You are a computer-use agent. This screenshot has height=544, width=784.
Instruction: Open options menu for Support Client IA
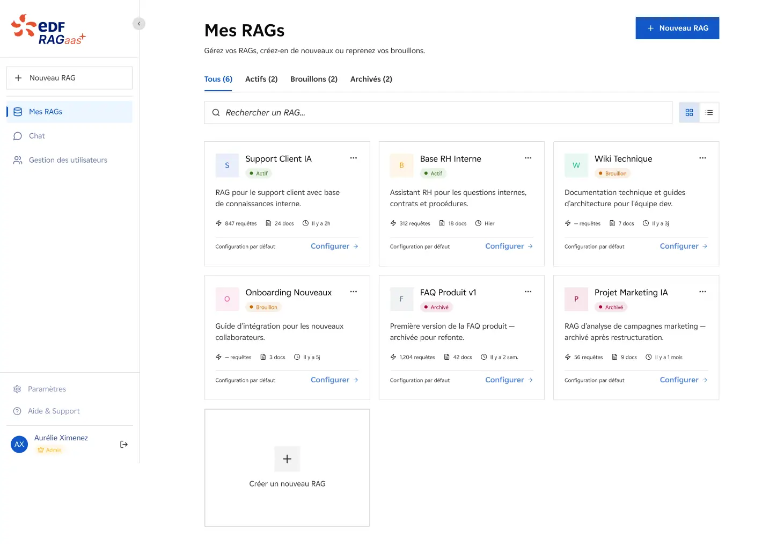click(x=354, y=158)
